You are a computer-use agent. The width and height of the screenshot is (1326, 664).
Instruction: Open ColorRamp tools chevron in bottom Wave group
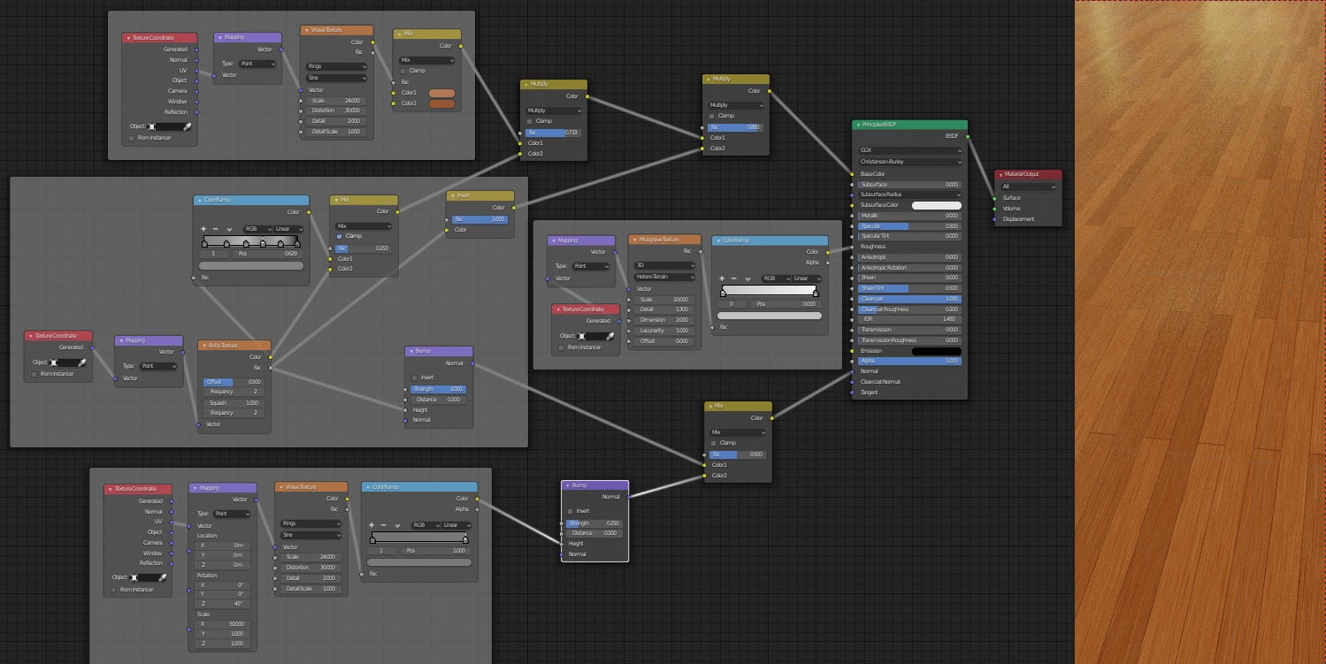(x=397, y=525)
